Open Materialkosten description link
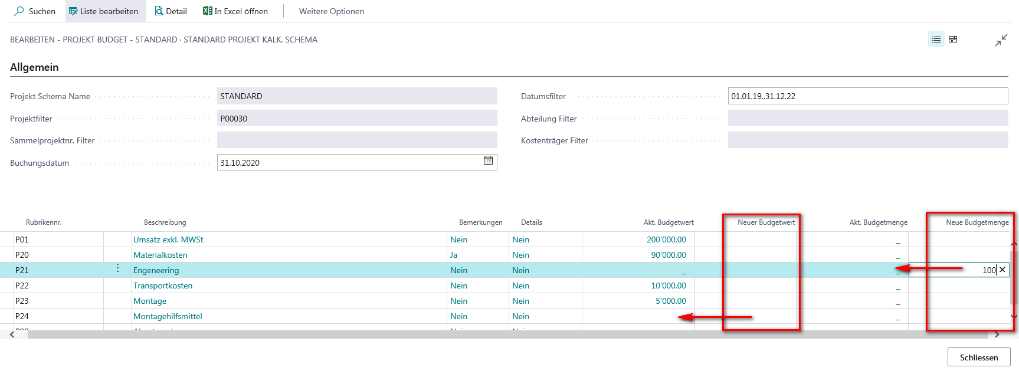Image resolution: width=1019 pixels, height=374 pixels. (x=160, y=255)
